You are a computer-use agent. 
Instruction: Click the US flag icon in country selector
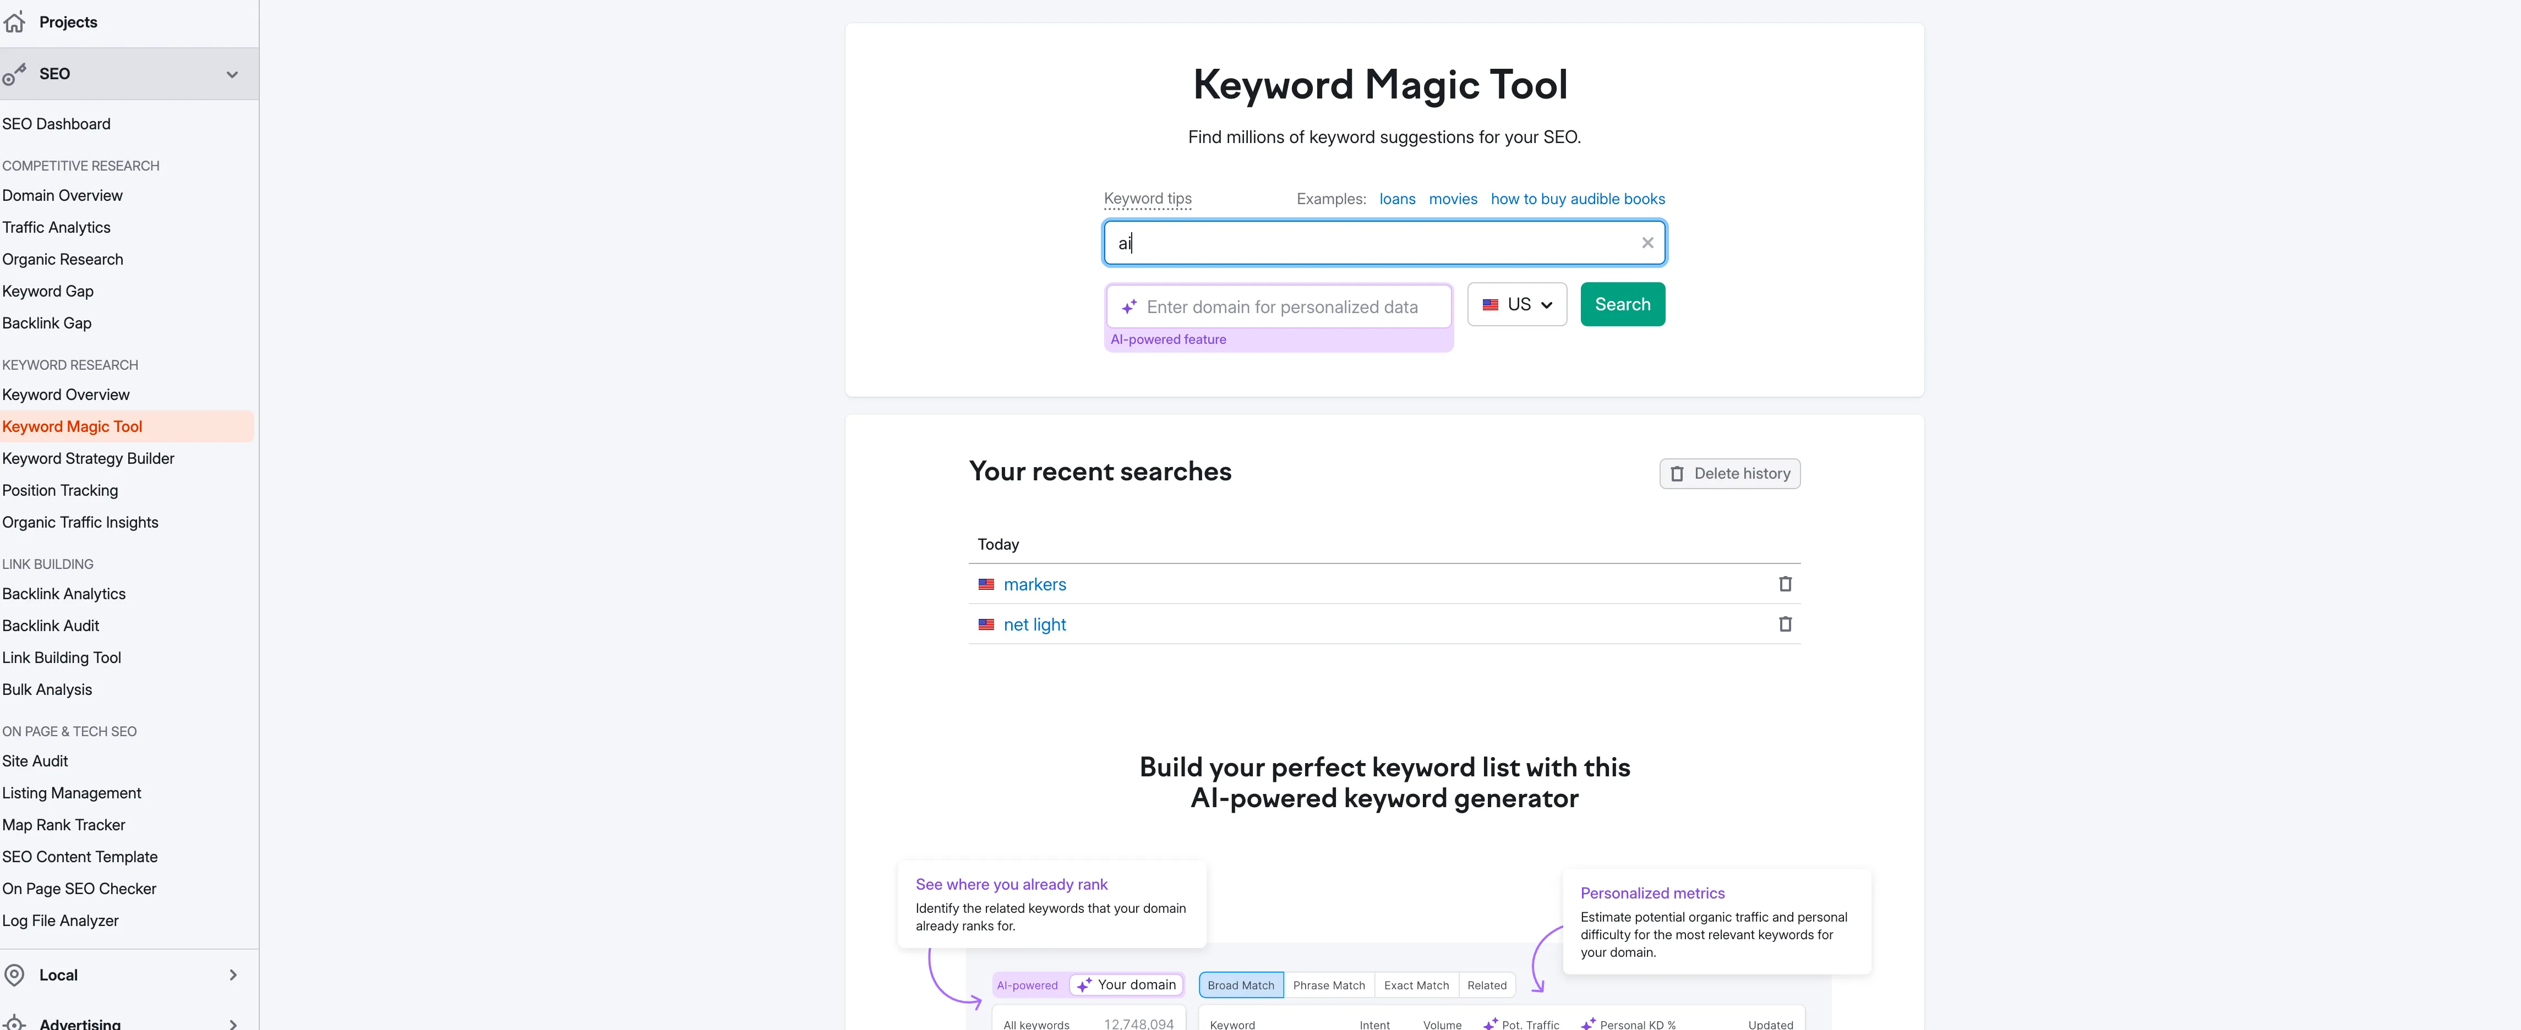click(x=1491, y=305)
